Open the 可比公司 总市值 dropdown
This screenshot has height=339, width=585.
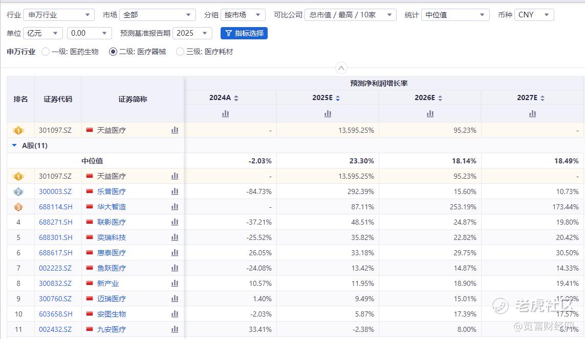(350, 15)
